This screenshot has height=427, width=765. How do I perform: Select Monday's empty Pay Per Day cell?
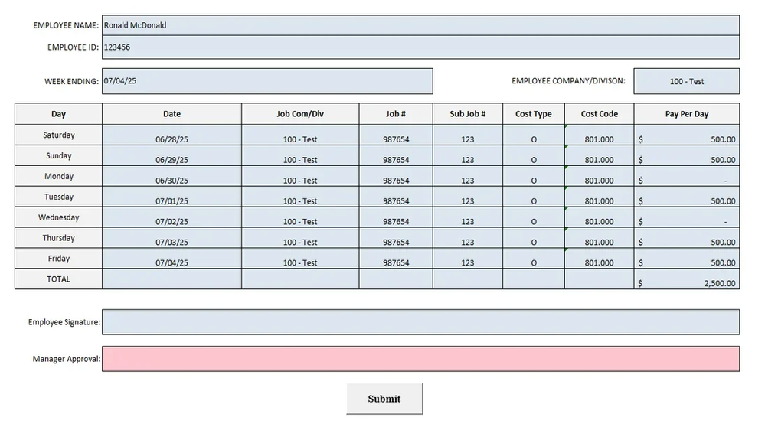point(686,176)
